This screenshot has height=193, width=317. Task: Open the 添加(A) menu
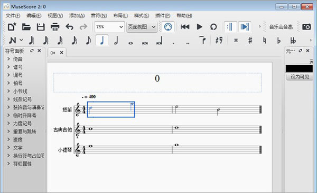click(x=77, y=15)
